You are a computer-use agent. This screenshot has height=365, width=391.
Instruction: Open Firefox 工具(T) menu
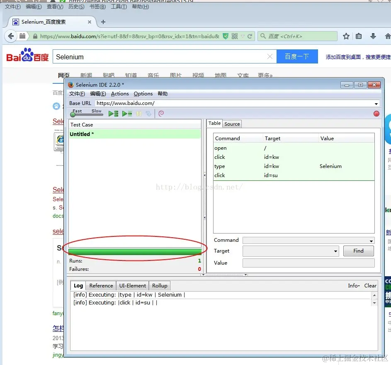point(119,7)
